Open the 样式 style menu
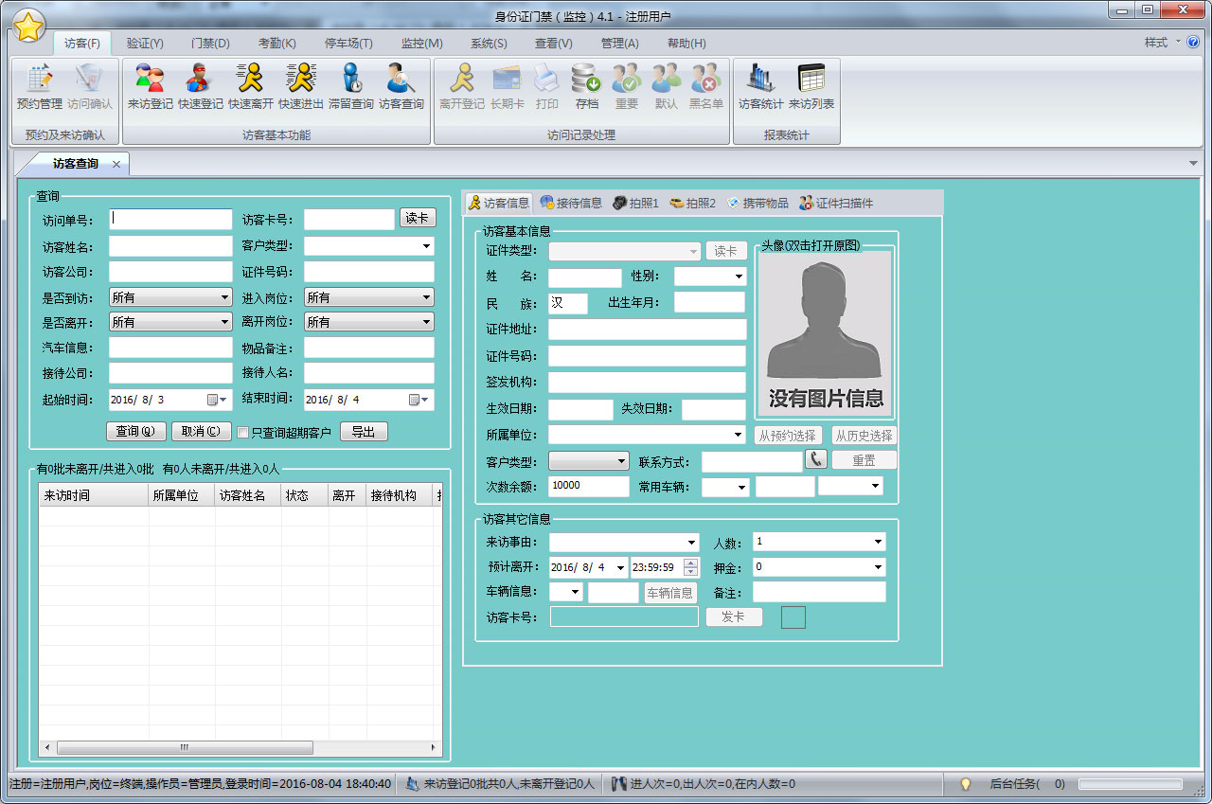 pos(1162,43)
